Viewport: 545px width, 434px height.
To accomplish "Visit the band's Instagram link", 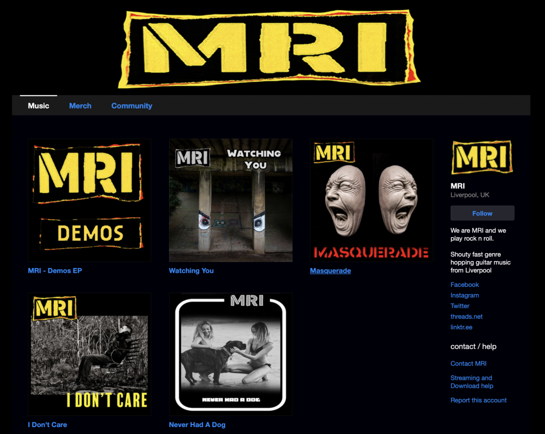I will (465, 295).
